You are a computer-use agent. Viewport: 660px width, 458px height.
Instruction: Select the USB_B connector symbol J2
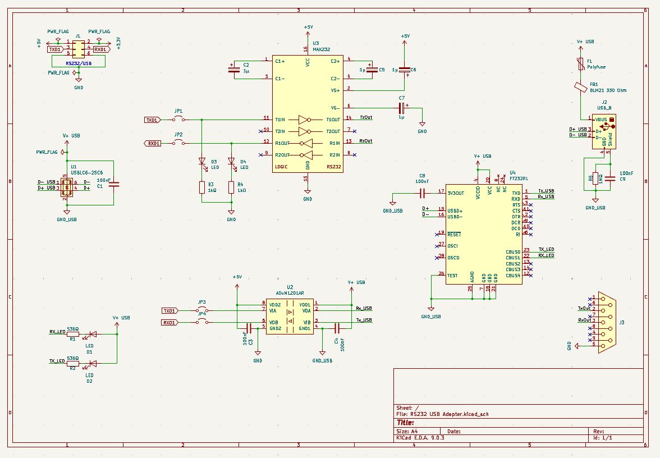(x=604, y=131)
